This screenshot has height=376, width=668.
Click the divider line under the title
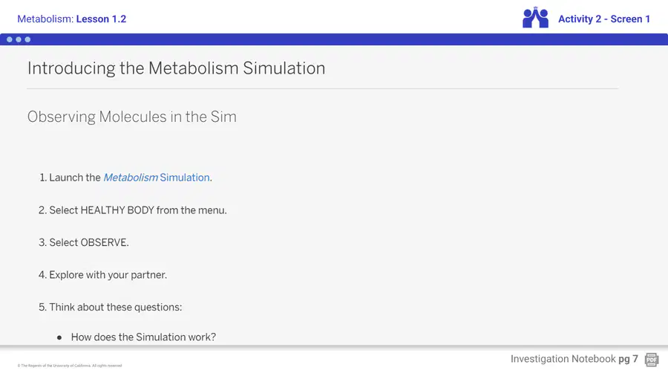(x=323, y=88)
